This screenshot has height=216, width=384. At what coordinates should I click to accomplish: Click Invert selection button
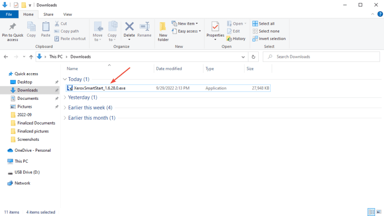(x=269, y=39)
